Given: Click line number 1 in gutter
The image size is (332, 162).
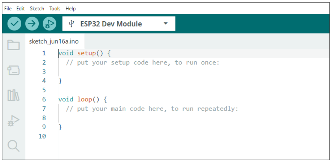Looking at the screenshot, I should click(x=44, y=53).
